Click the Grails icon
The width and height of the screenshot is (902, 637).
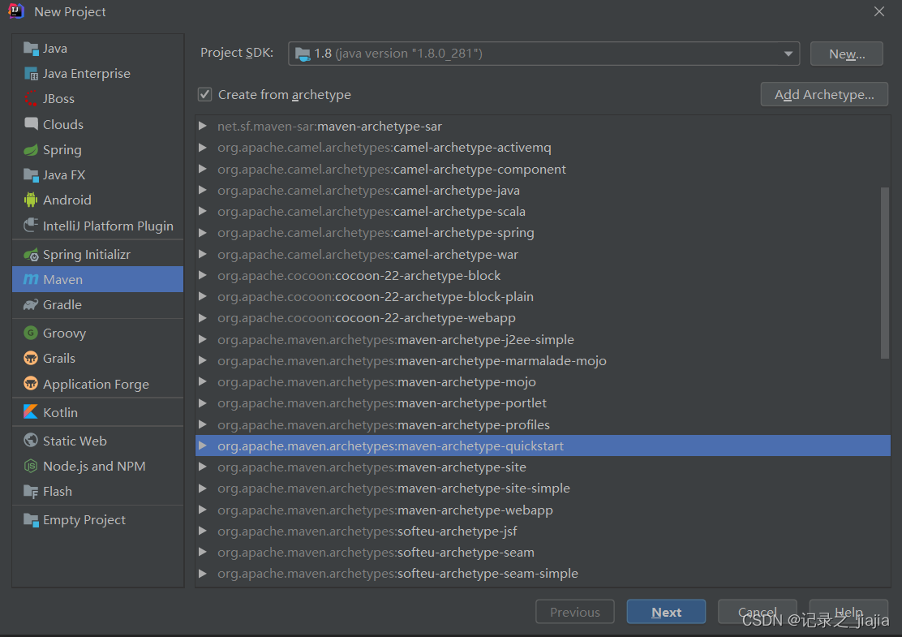coord(31,358)
